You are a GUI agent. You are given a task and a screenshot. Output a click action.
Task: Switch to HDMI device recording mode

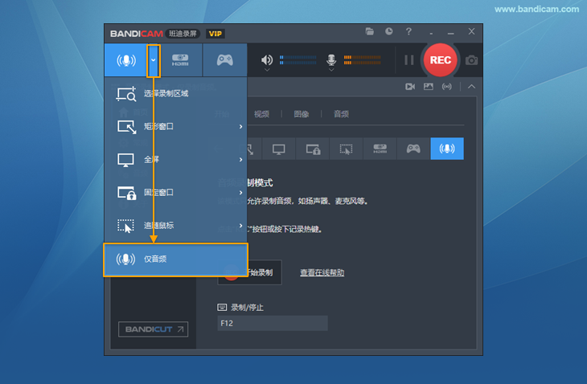181,60
